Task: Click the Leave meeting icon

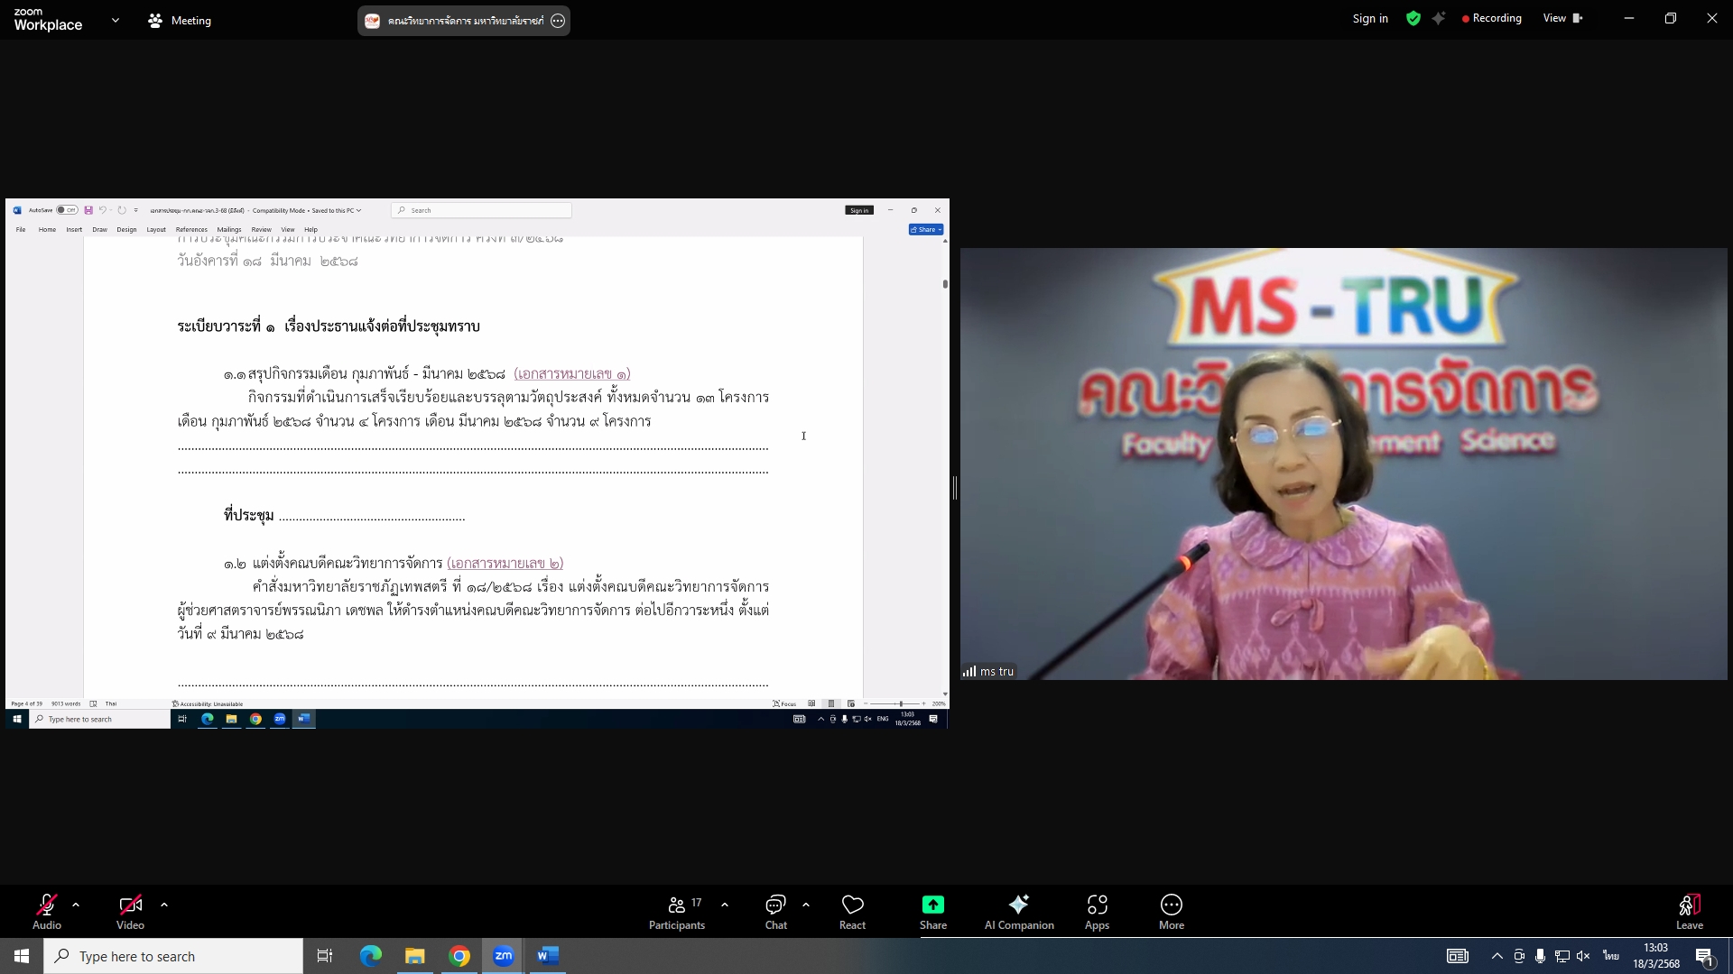Action: 1689,905
